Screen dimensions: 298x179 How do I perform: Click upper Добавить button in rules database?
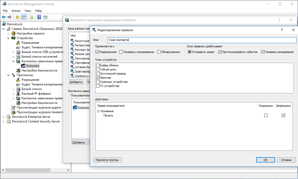point(76,82)
